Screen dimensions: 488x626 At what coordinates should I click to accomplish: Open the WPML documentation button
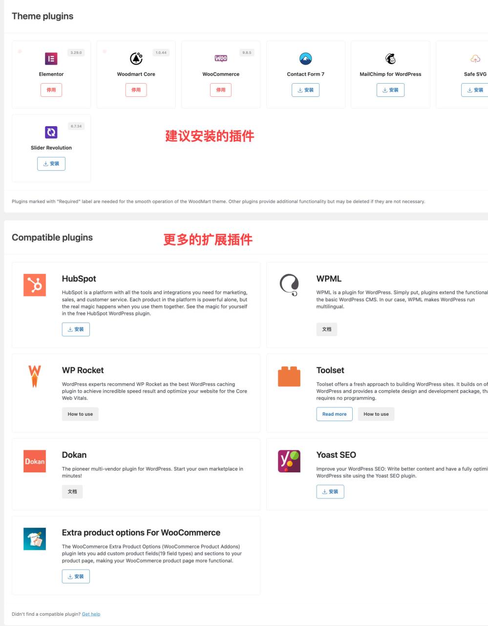pos(327,329)
